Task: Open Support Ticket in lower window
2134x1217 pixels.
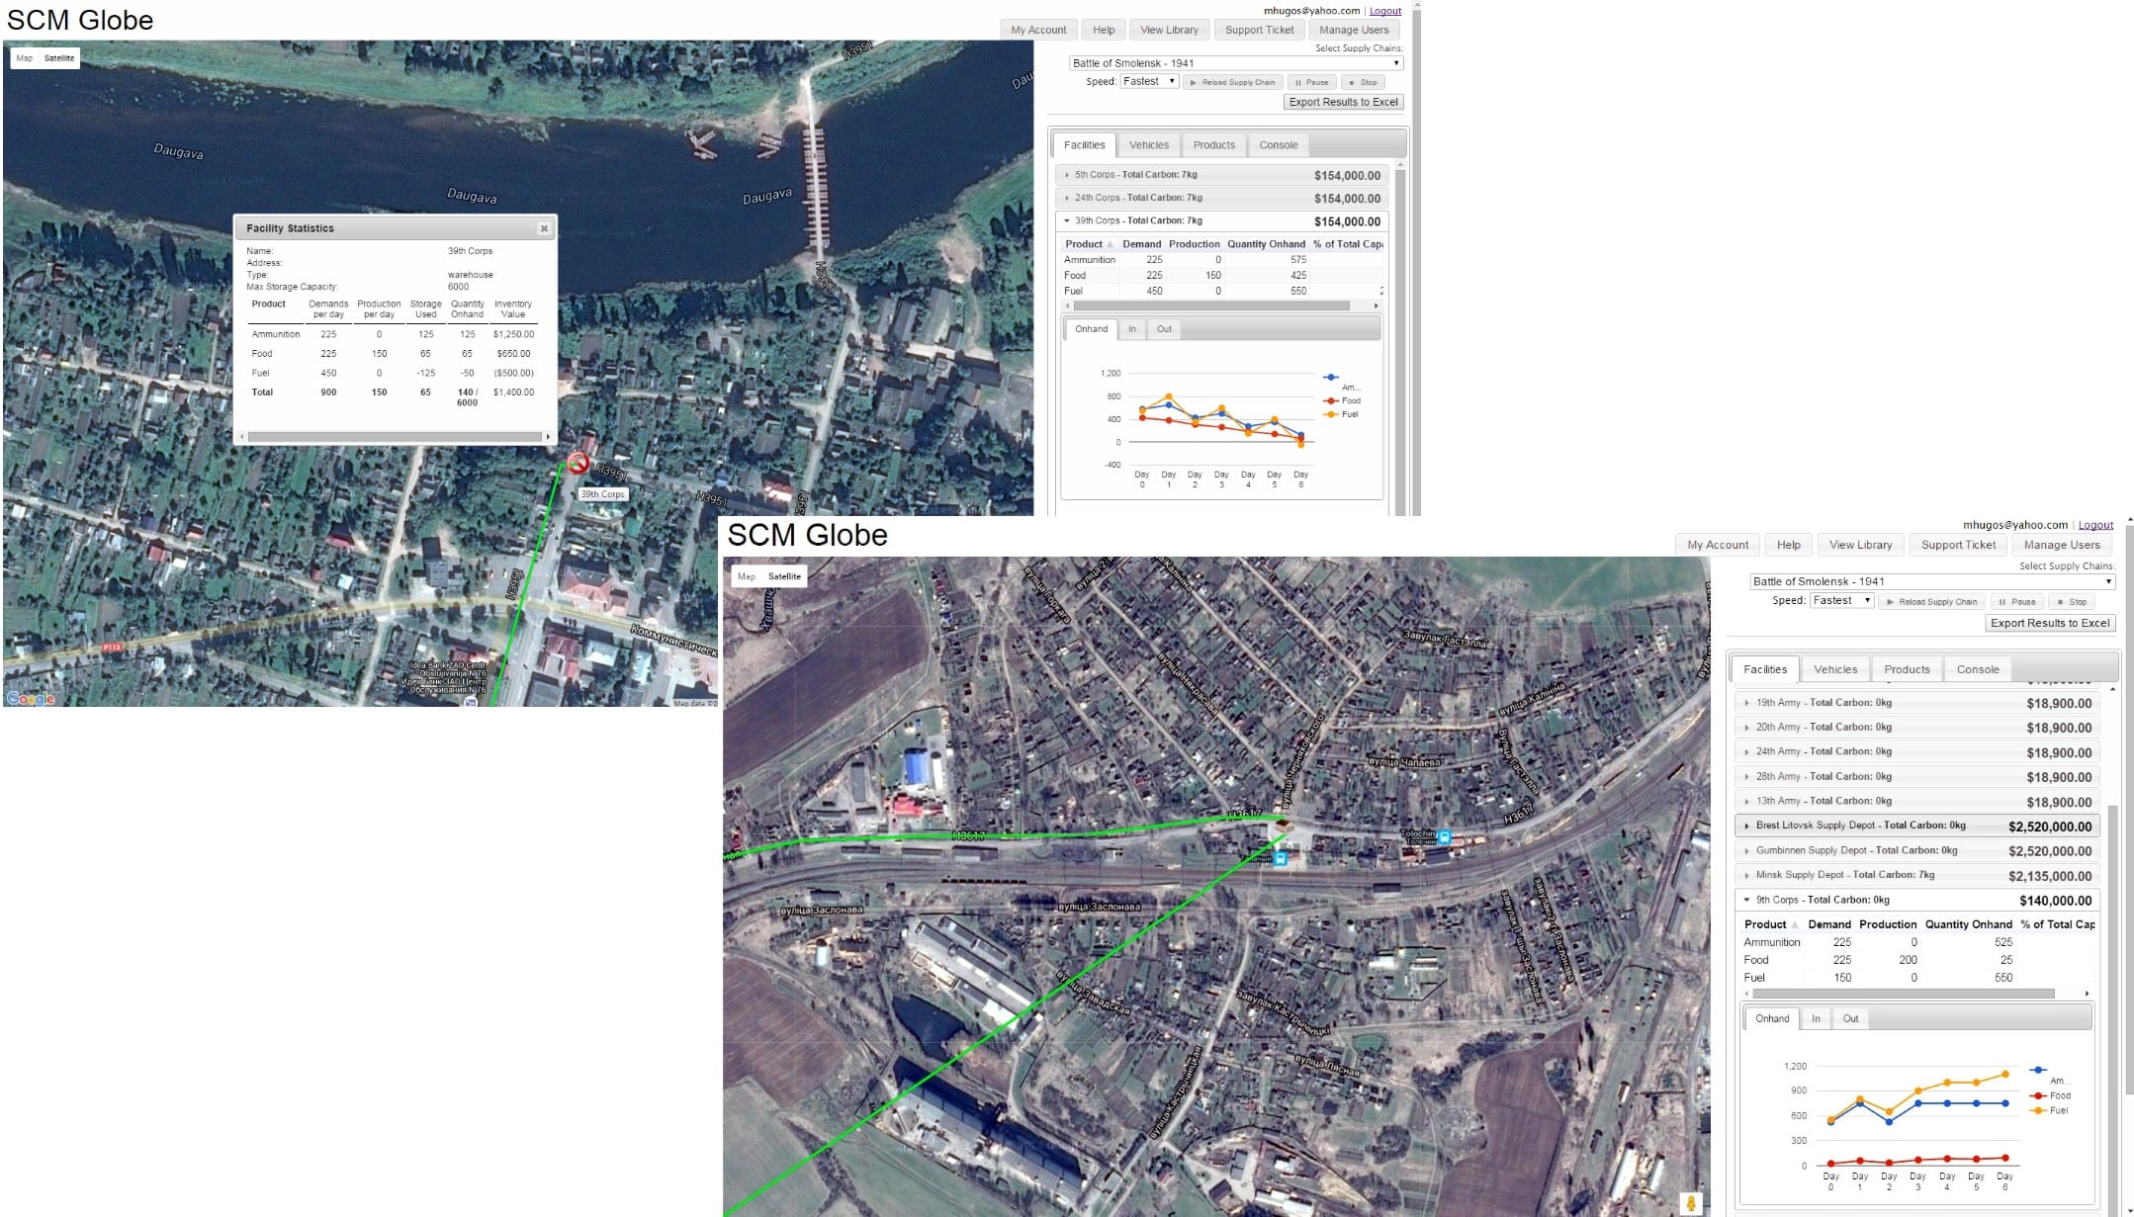Action: point(1958,545)
